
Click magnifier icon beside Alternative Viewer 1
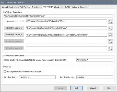coord(110,28)
